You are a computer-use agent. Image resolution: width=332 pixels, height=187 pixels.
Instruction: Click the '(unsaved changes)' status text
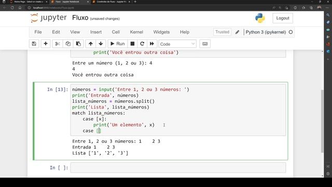tap(105, 19)
